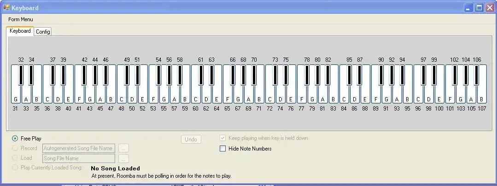Play the black key numbered 87
This screenshot has height=186, width=497.
(x=360, y=75)
